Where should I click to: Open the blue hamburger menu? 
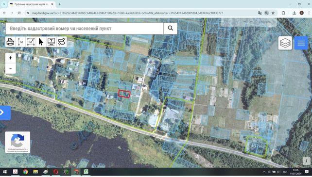click(301, 43)
